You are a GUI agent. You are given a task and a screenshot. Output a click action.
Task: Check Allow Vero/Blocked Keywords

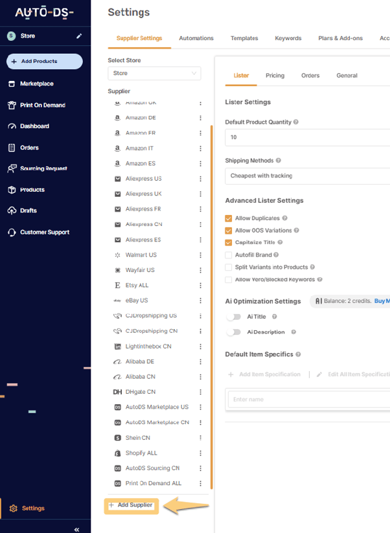click(229, 279)
